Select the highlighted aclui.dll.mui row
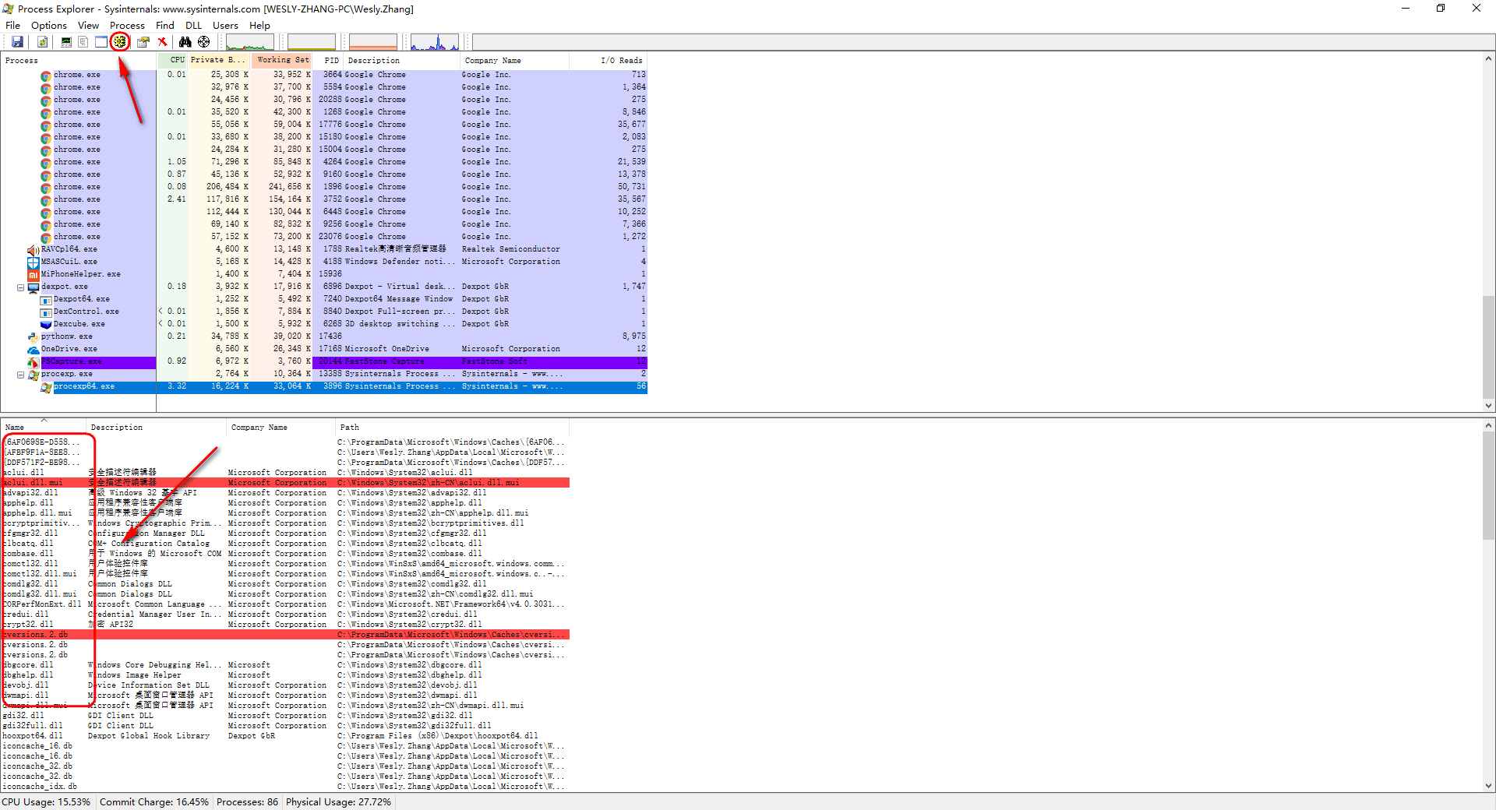The height and width of the screenshot is (810, 1496). click(x=285, y=483)
